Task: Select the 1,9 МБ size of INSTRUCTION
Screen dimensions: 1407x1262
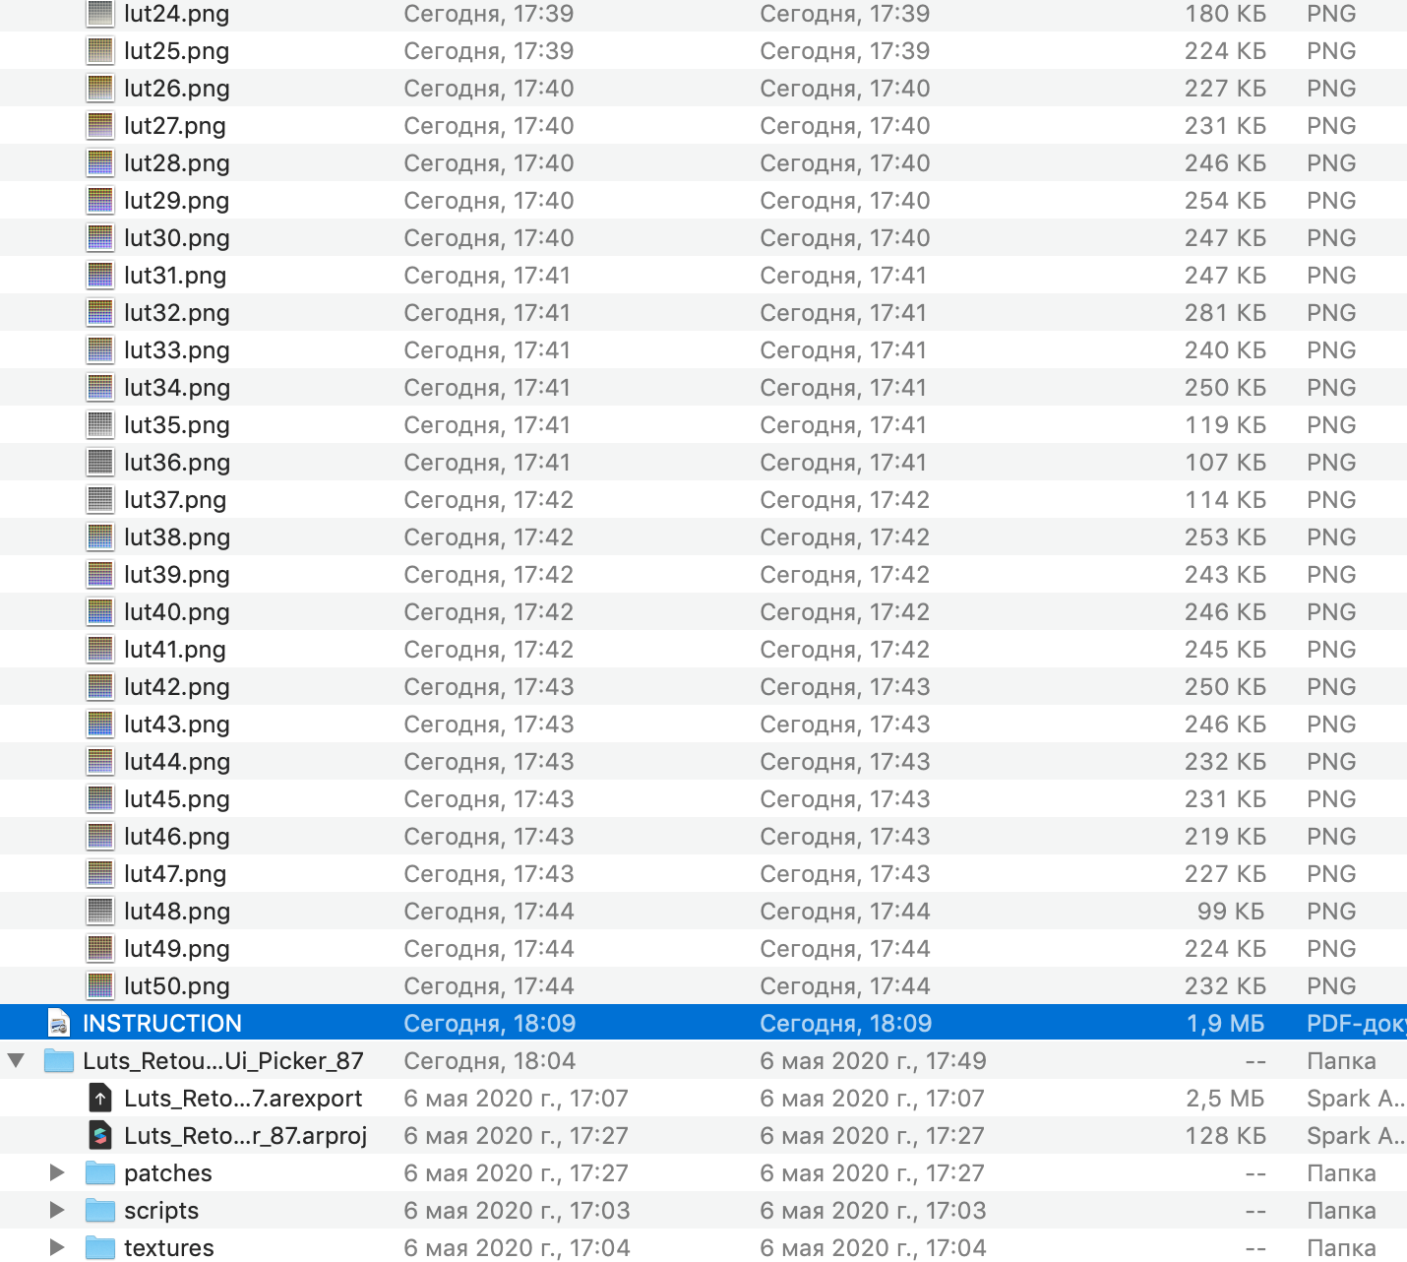Action: [x=1226, y=1024]
